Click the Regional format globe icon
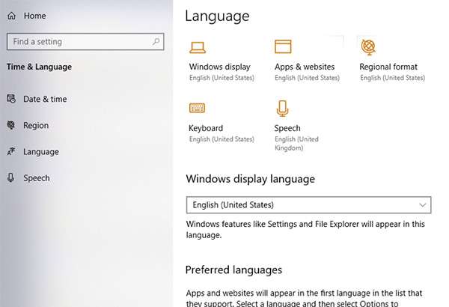The height and width of the screenshot is (307, 449). click(x=368, y=47)
